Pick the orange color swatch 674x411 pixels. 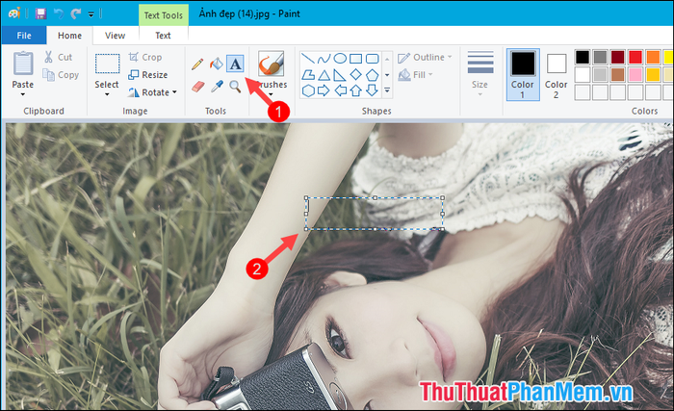[653, 57]
